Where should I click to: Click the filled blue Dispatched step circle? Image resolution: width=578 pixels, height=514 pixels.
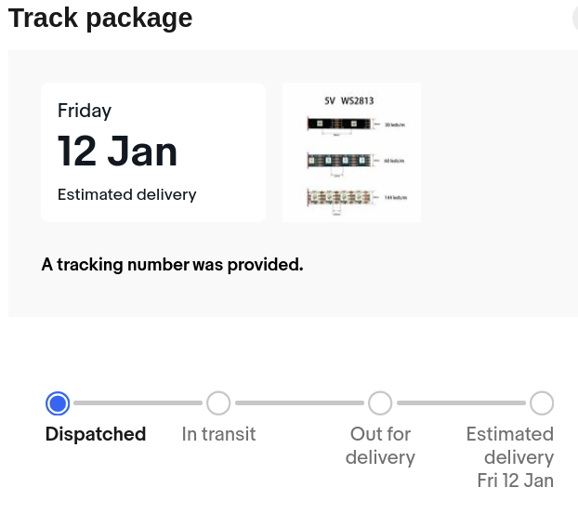coord(58,403)
